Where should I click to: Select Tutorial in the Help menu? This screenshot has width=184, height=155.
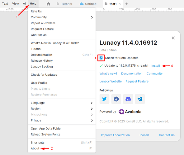[x=62, y=49]
